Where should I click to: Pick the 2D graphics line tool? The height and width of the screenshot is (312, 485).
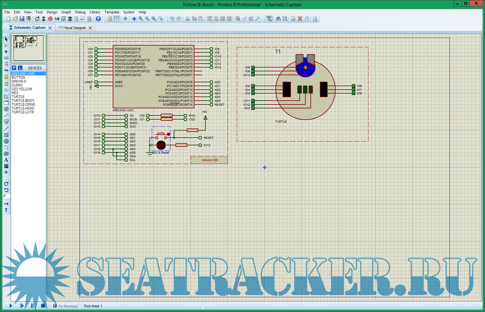pos(6,129)
